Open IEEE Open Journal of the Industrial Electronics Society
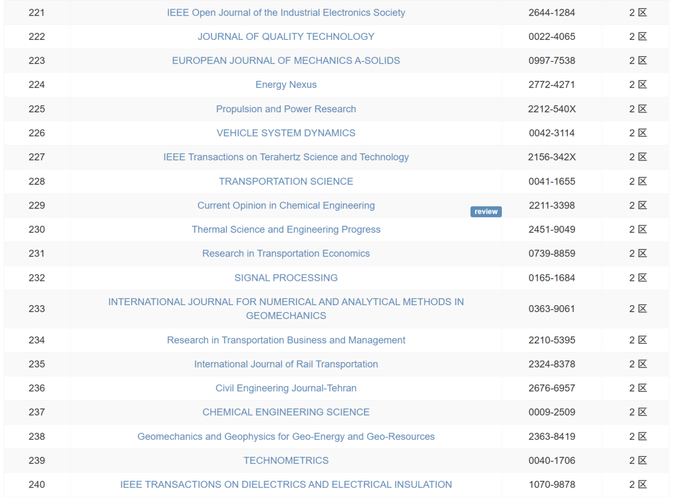Viewport: 674px width, 498px height. [x=286, y=12]
